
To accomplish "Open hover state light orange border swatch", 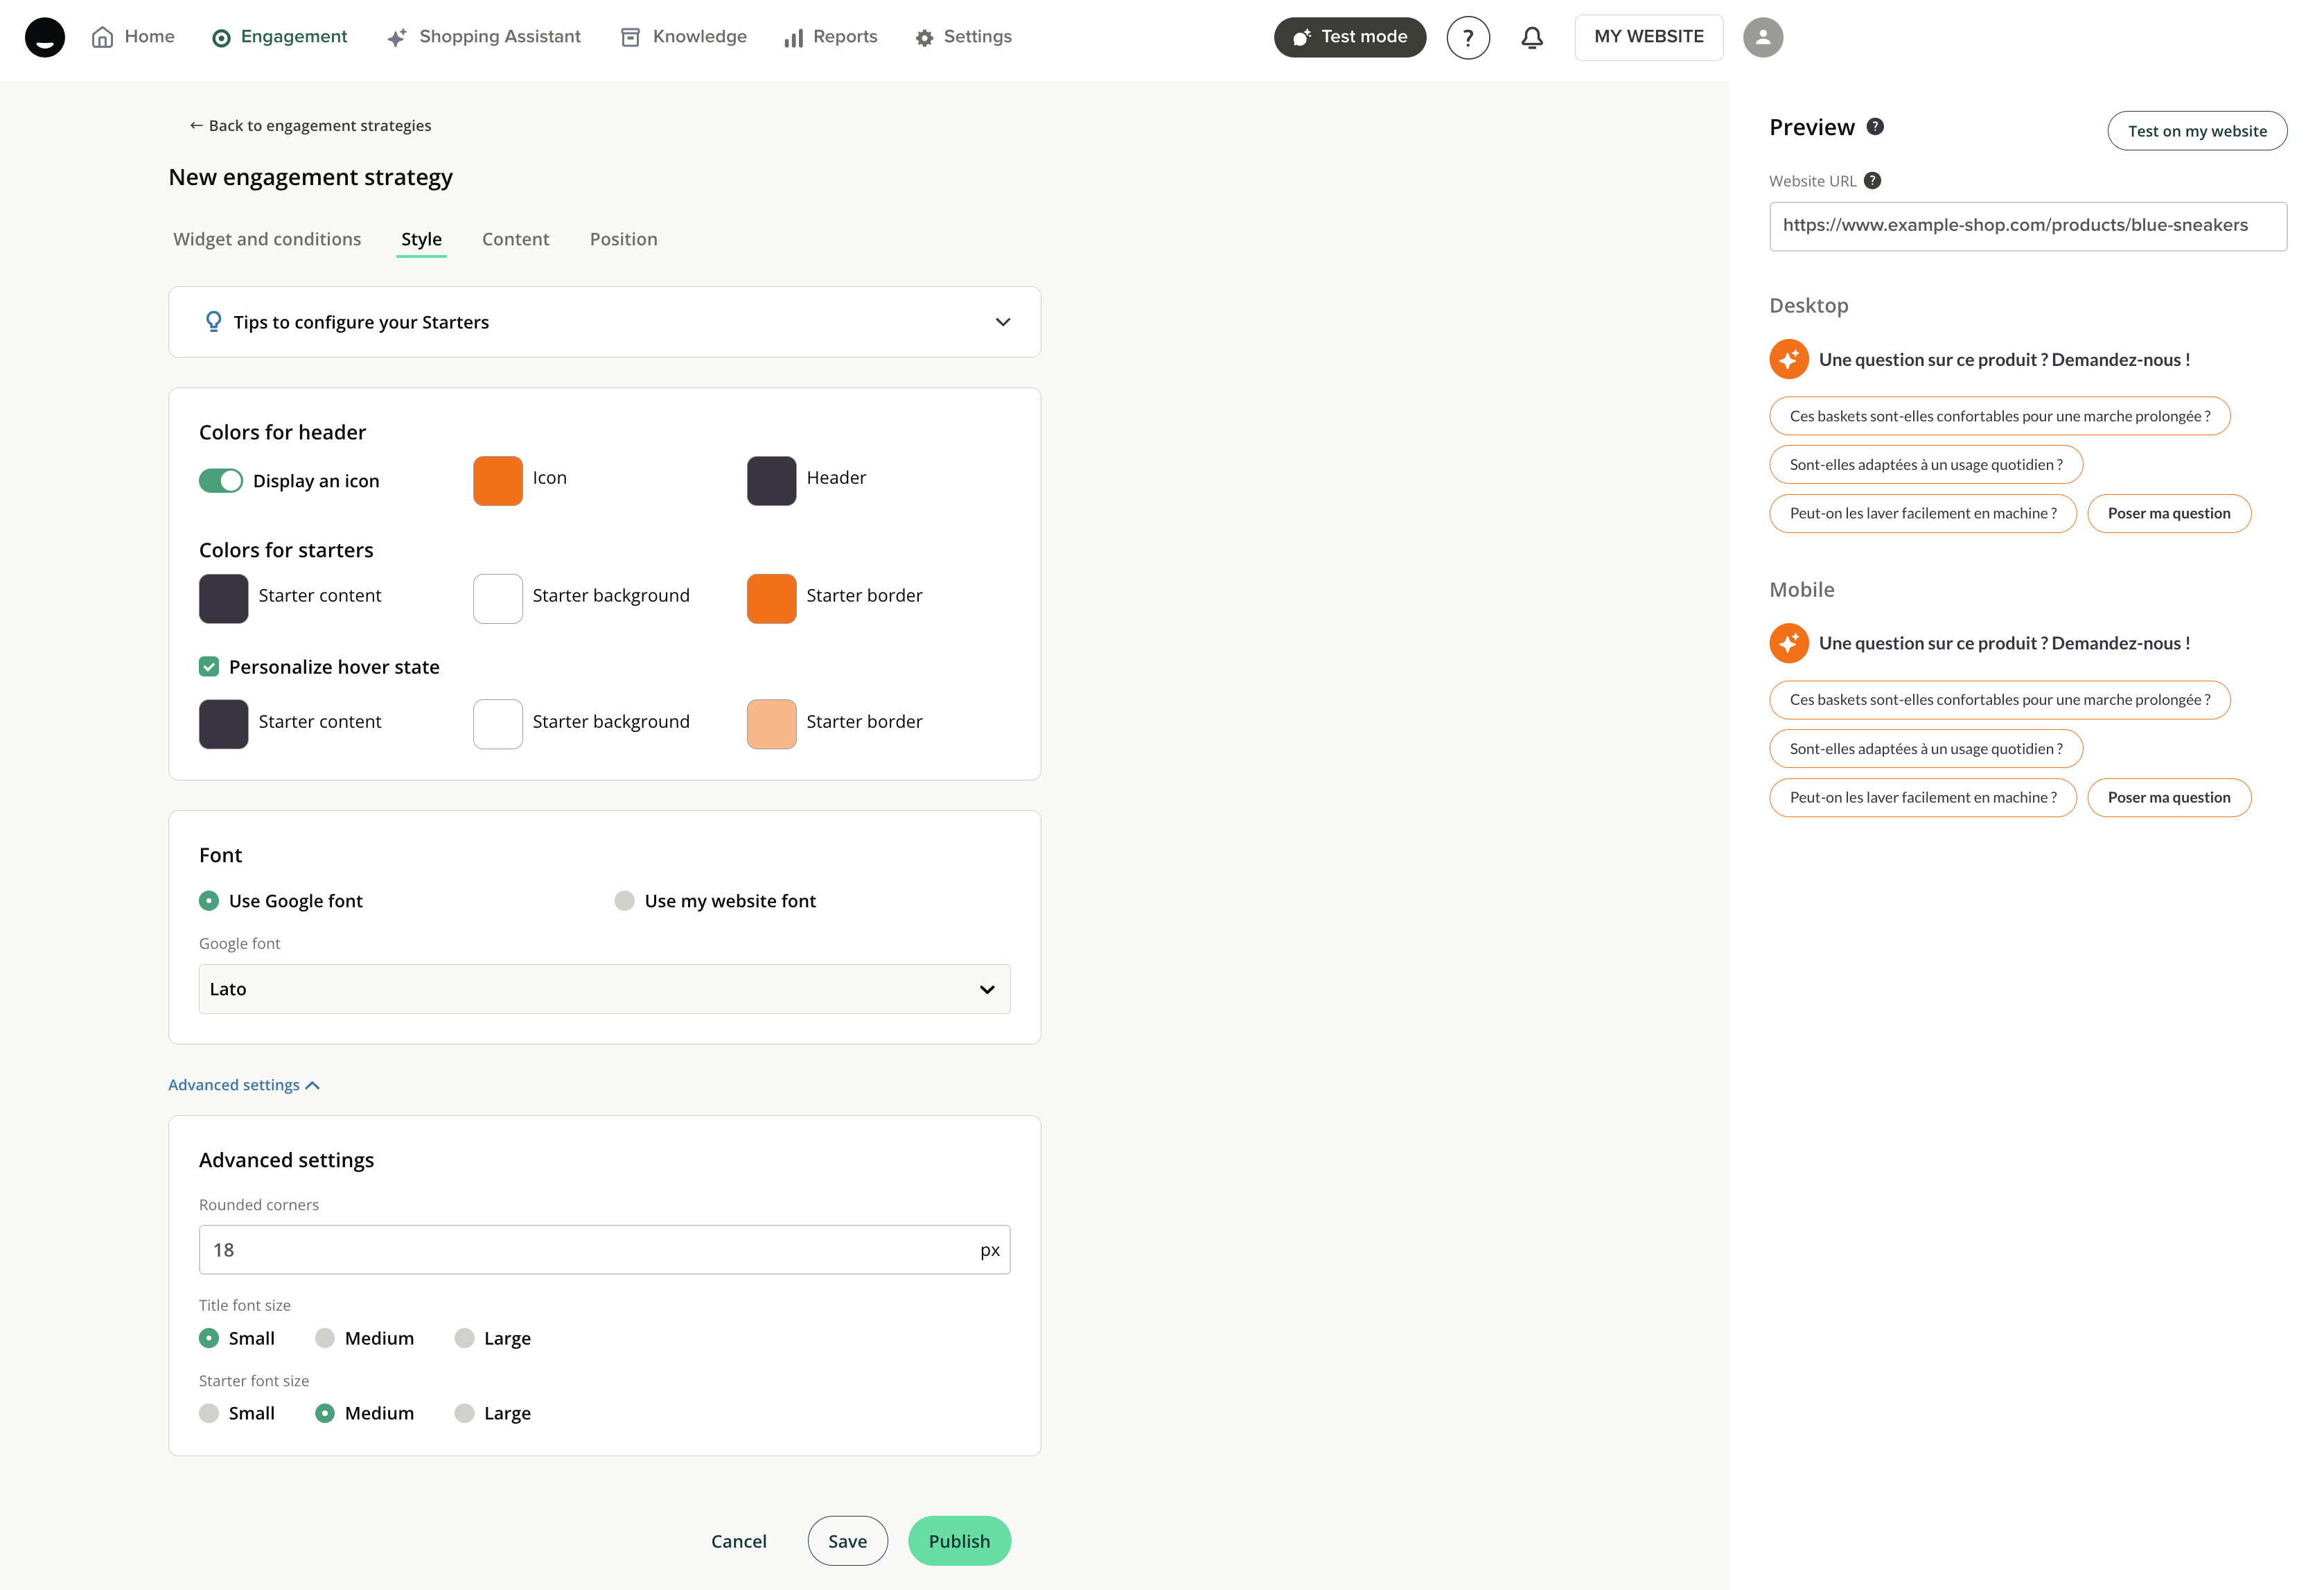I will (772, 724).
